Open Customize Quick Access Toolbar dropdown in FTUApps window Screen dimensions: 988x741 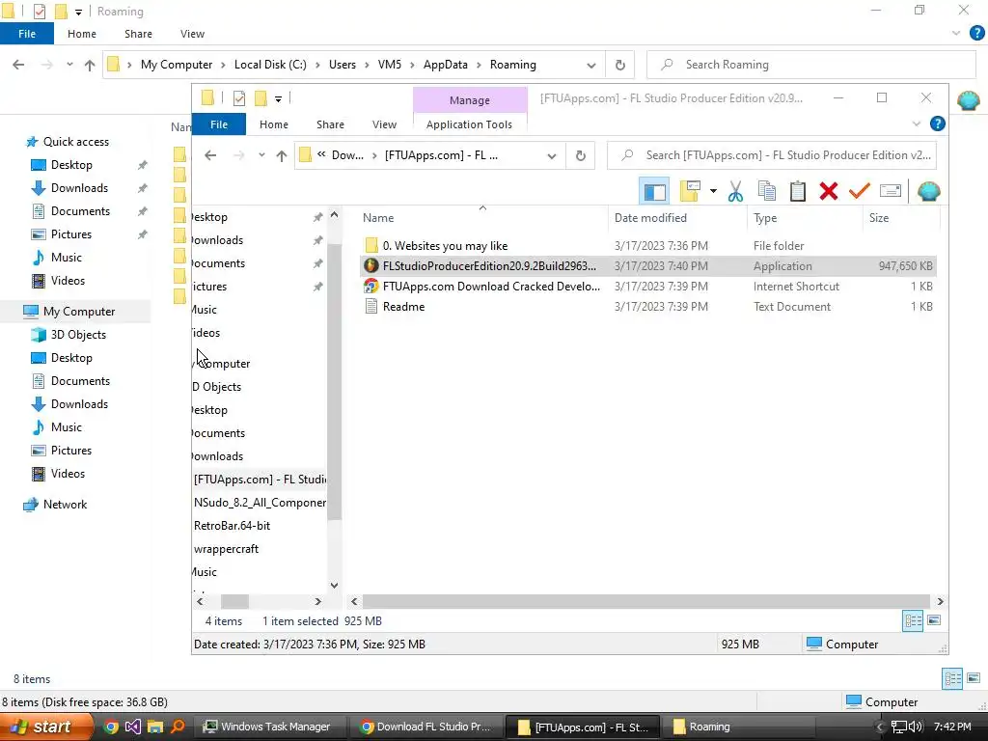coord(278,99)
